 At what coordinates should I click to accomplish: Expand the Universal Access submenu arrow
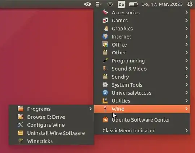(186, 93)
